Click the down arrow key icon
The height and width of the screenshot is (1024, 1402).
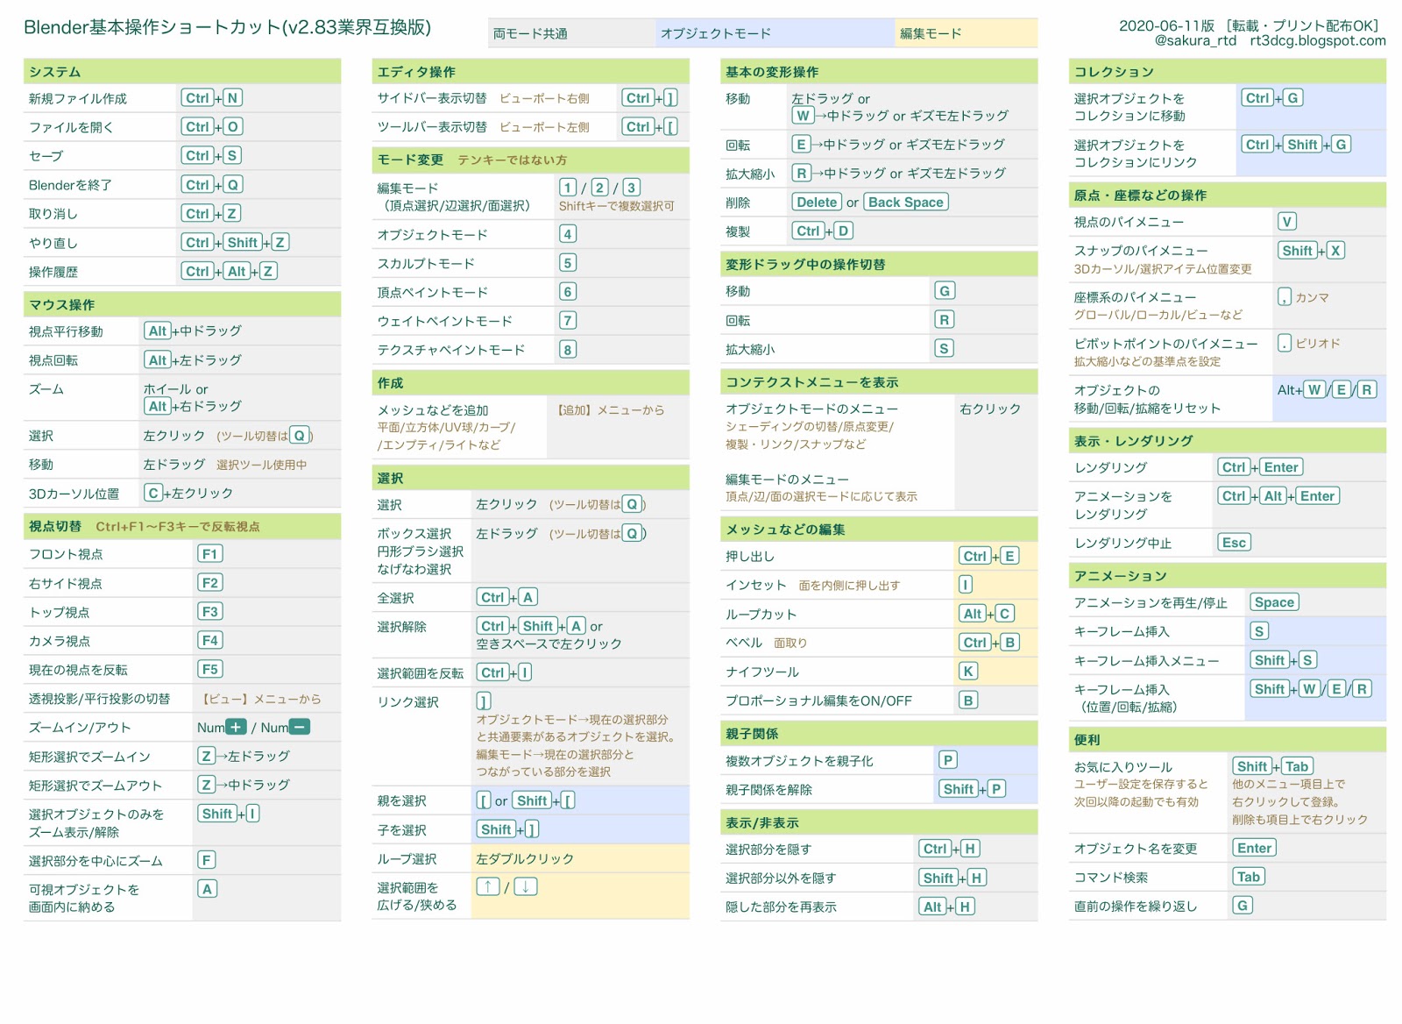point(526,886)
